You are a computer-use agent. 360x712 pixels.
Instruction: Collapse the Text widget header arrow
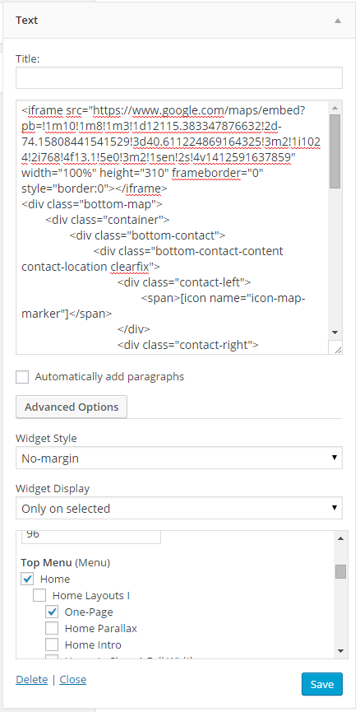coord(337,21)
